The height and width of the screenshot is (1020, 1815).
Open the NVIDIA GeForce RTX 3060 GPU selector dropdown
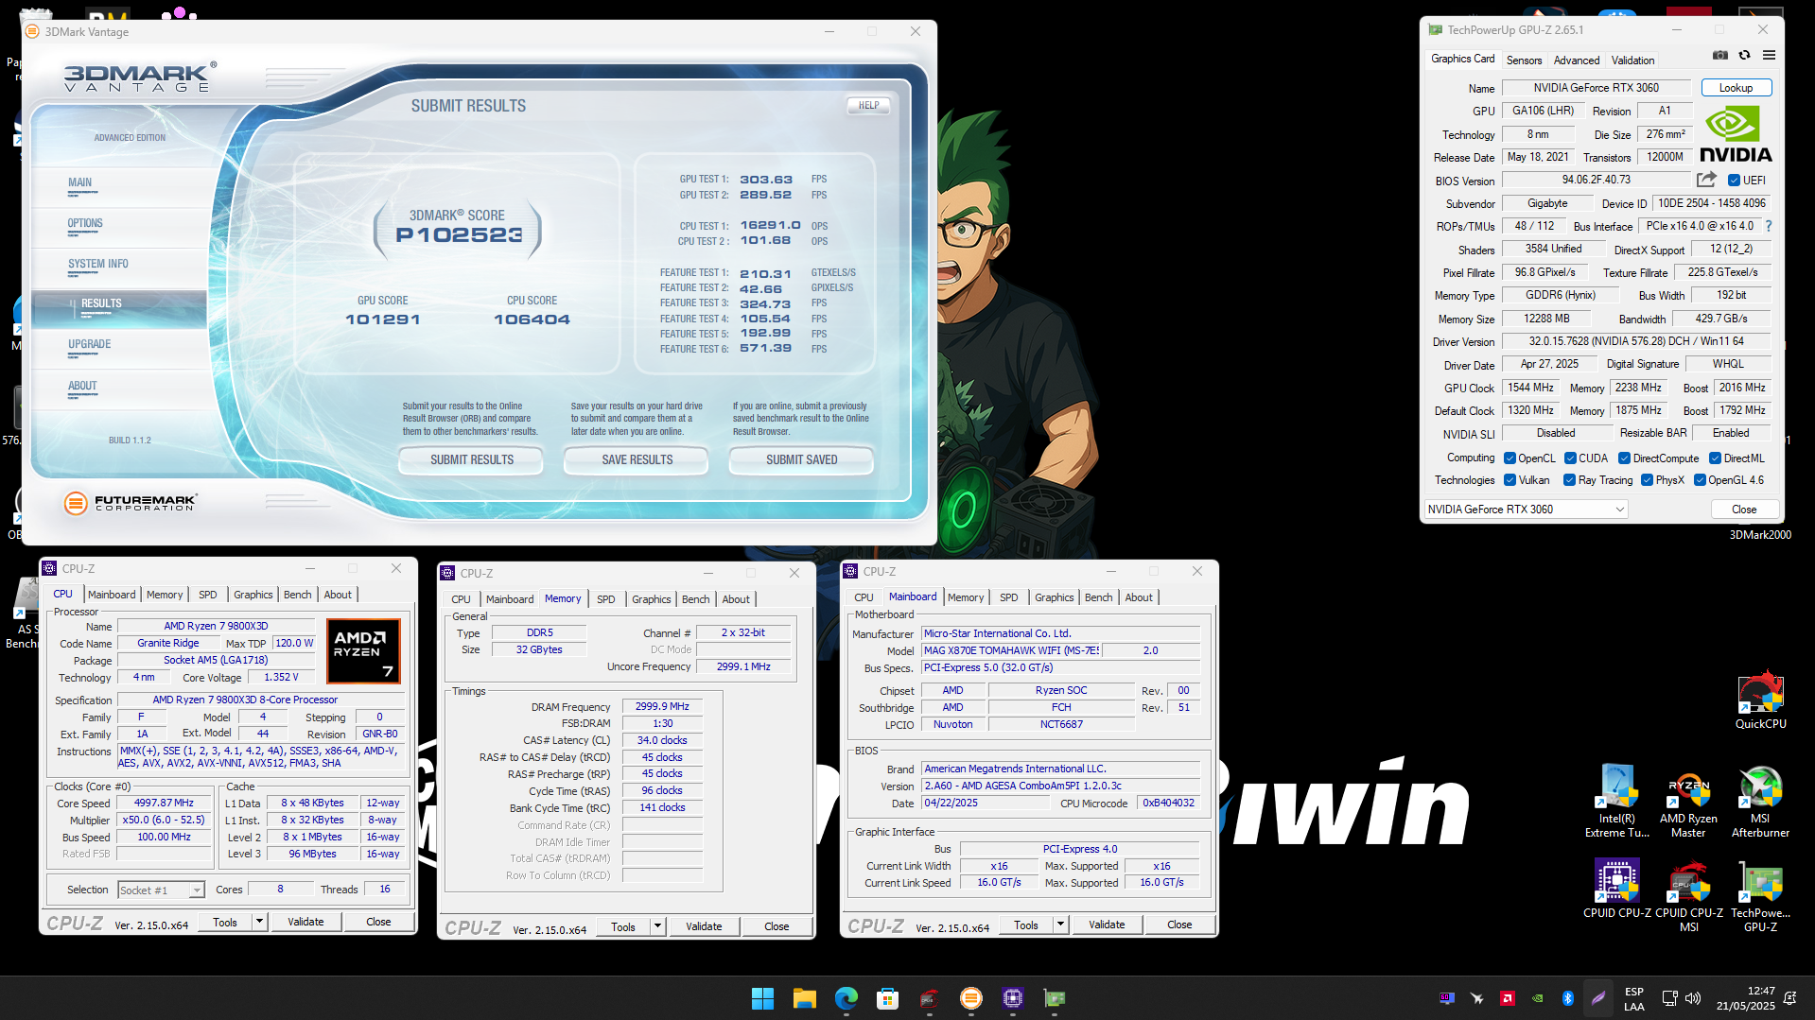tap(1526, 510)
